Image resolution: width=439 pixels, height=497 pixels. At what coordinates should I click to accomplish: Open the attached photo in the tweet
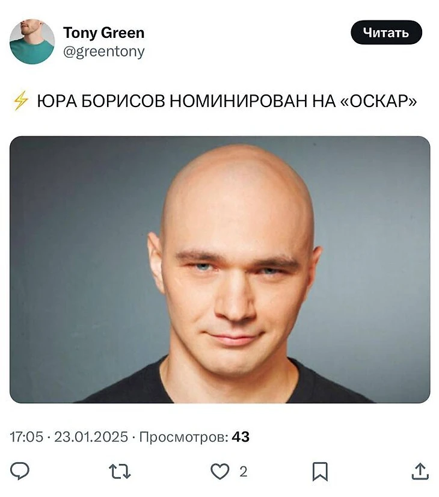click(220, 270)
